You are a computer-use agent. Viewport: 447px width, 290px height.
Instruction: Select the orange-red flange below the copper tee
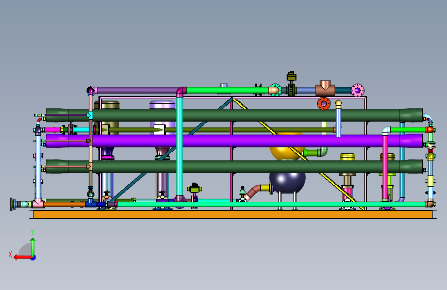point(324,103)
